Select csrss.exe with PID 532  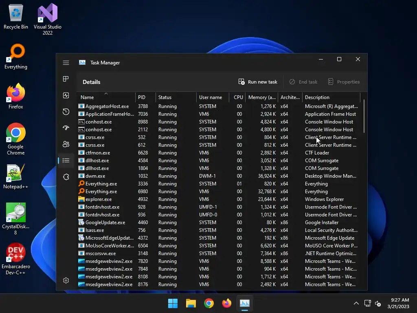tap(219, 137)
